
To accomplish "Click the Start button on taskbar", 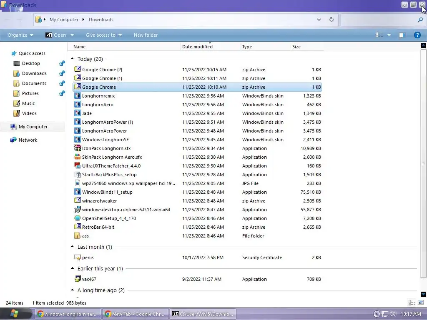I will [14, 314].
